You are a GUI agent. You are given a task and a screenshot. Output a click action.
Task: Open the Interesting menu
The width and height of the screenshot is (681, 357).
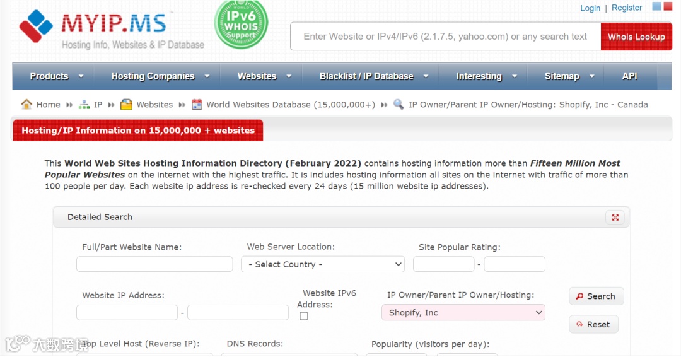pyautogui.click(x=479, y=76)
